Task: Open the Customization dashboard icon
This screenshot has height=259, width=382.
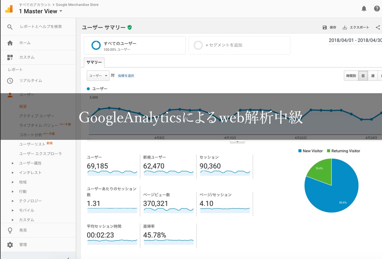Action: [10, 57]
